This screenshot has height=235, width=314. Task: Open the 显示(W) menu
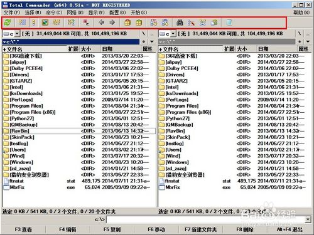coord(96,13)
